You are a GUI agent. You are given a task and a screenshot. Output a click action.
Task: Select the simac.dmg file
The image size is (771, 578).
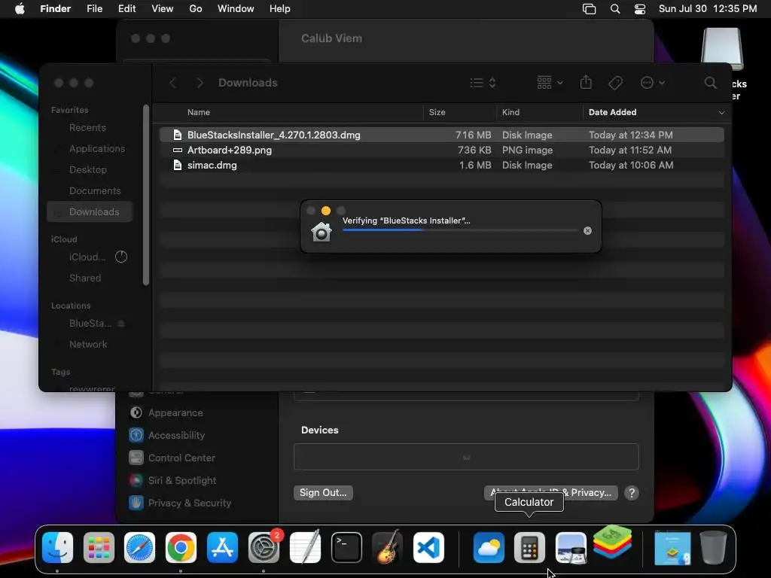(441, 165)
